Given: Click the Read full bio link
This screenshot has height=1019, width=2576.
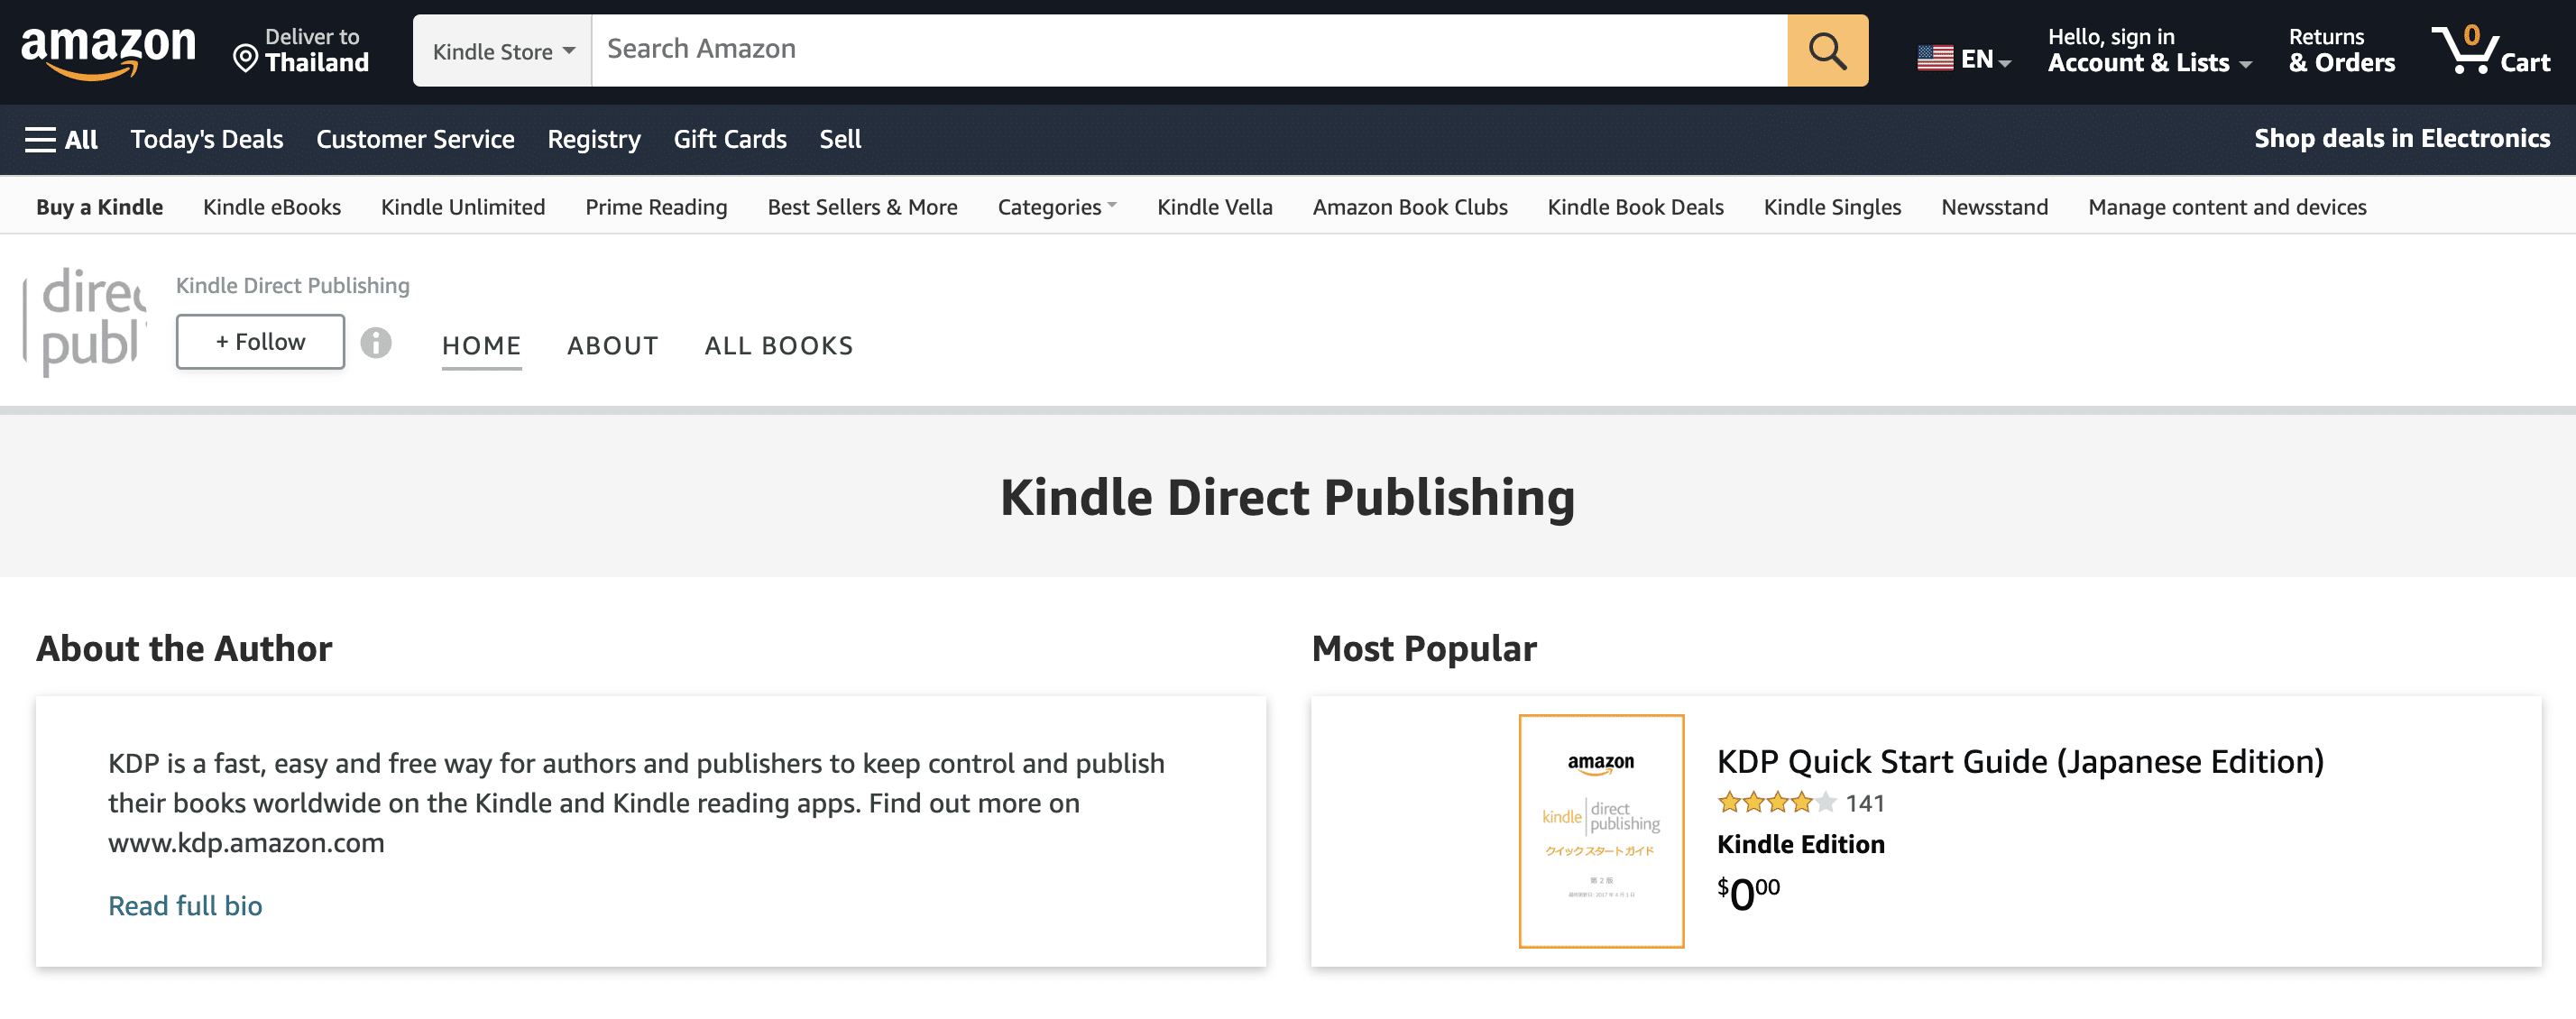Looking at the screenshot, I should tap(185, 905).
